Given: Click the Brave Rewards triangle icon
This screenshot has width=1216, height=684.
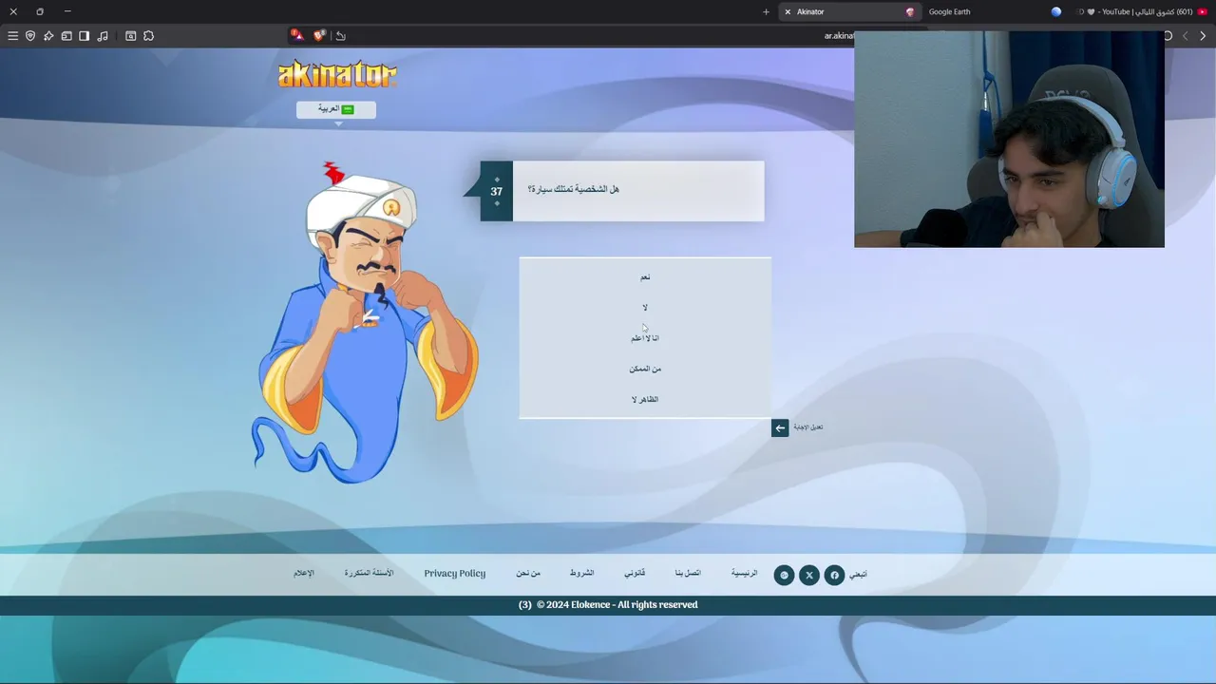Looking at the screenshot, I should pyautogui.click(x=296, y=35).
